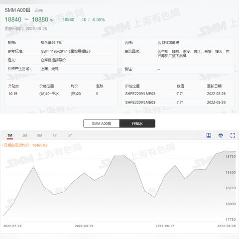239x239 pixels.
Task: Switch to the 升贴水 chart tab
Action: point(137,123)
